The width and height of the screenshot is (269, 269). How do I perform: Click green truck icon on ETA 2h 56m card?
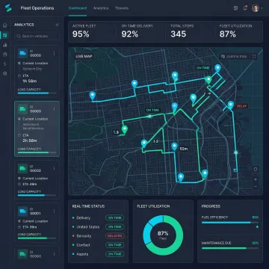(22, 109)
